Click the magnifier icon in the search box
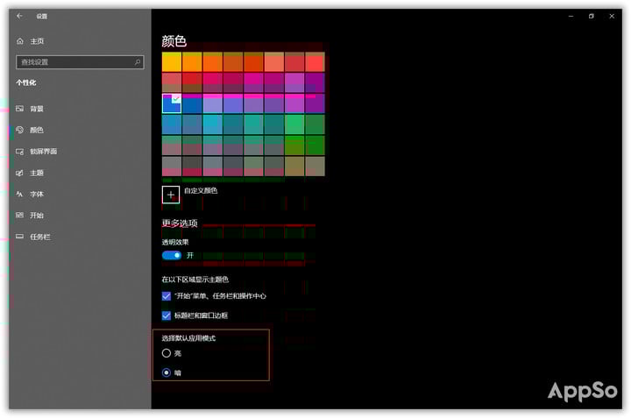 point(138,62)
